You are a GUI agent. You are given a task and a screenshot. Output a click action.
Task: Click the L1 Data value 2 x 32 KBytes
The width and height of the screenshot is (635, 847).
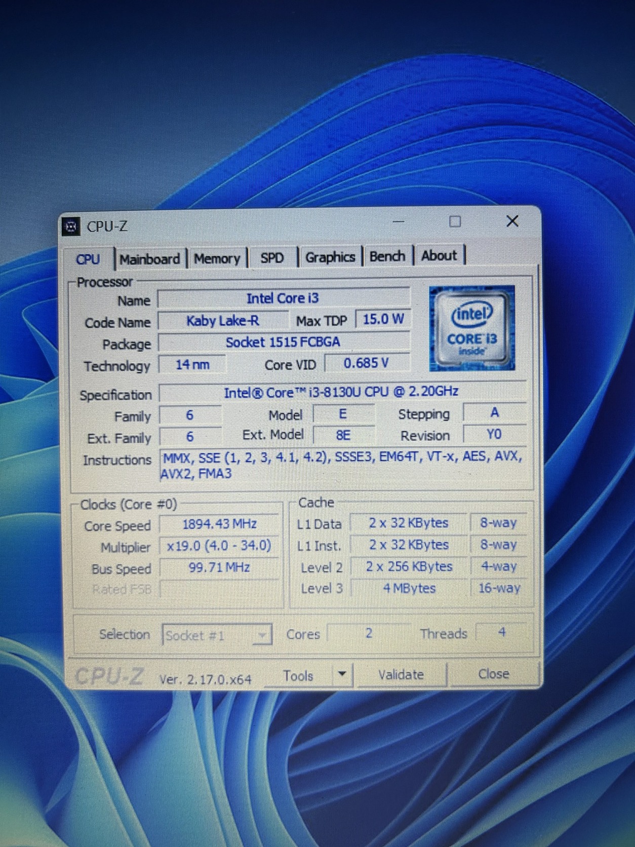click(x=409, y=523)
